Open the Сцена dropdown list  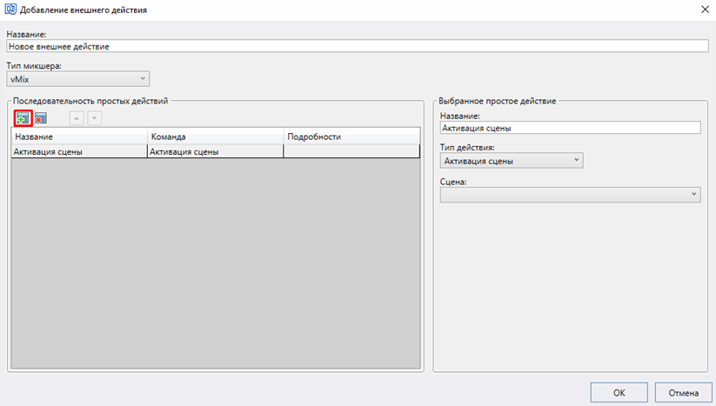pyautogui.click(x=571, y=195)
